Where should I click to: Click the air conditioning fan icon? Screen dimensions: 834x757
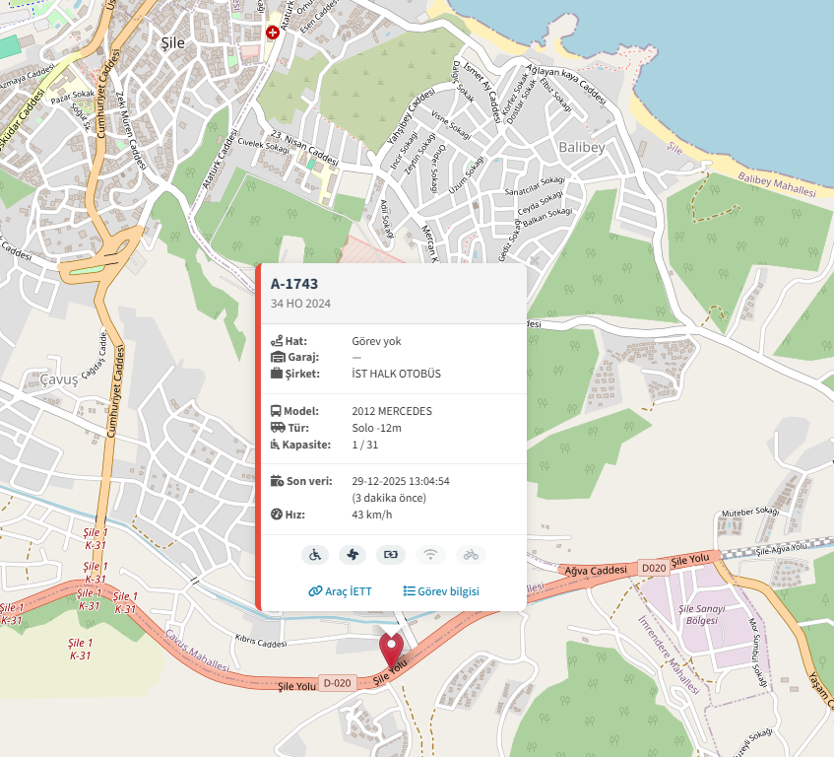coord(353,555)
